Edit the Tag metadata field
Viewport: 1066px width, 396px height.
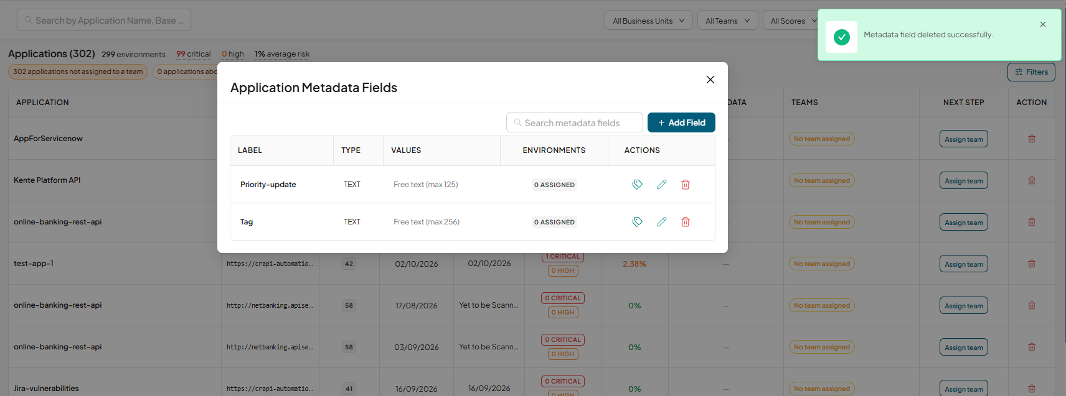[x=661, y=222]
